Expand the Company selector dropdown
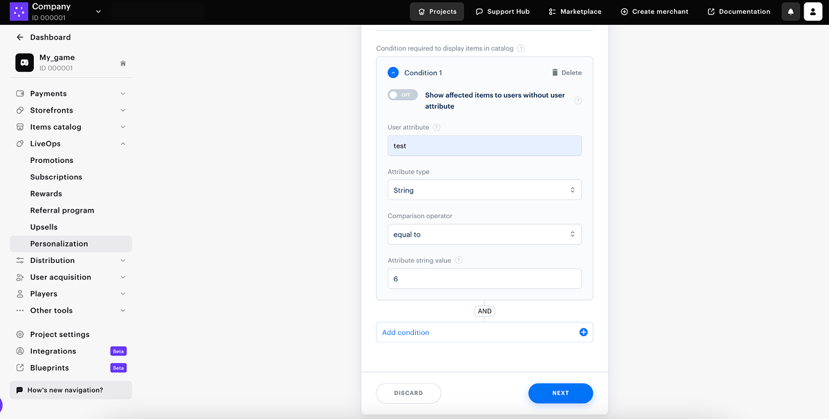This screenshot has width=829, height=419. pos(98,12)
